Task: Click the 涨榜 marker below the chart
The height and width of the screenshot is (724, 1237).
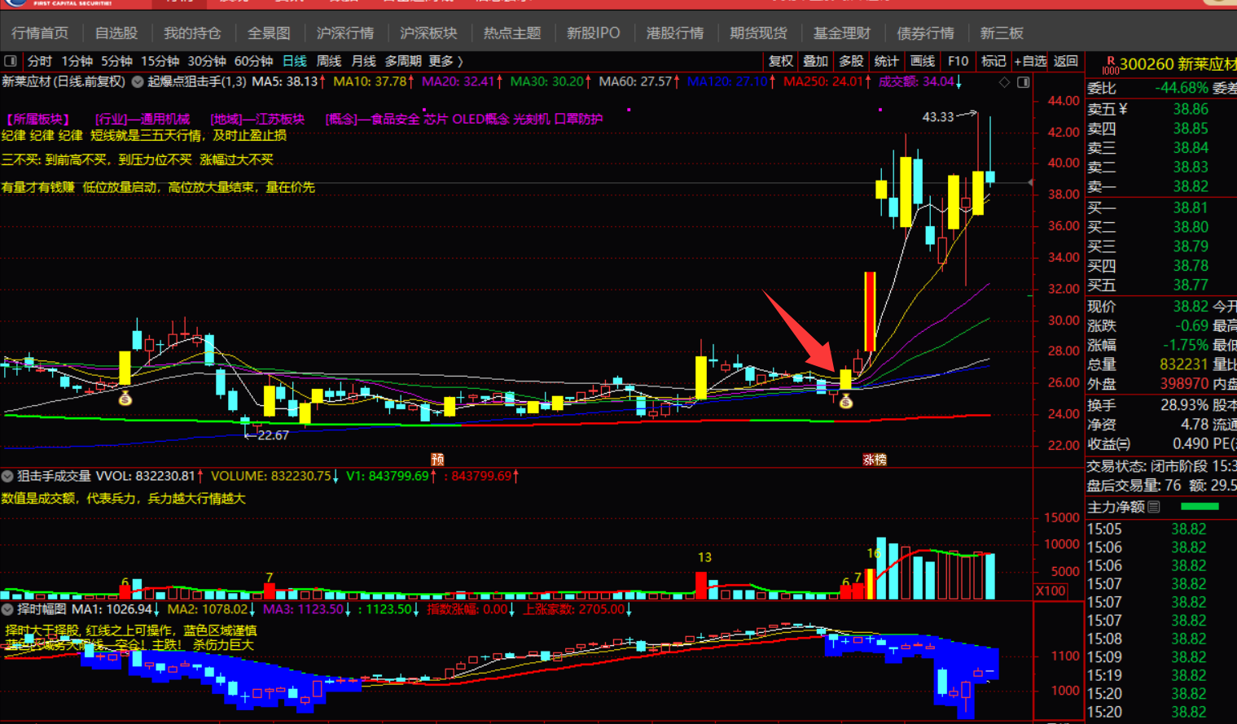Action: click(875, 460)
